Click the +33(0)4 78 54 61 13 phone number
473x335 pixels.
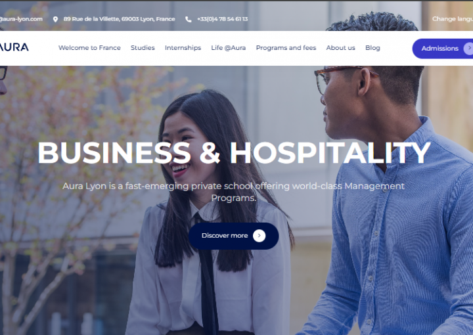point(222,19)
